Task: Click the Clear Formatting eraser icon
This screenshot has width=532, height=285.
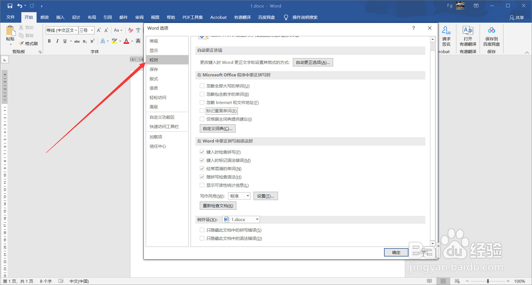Action: pos(131,30)
